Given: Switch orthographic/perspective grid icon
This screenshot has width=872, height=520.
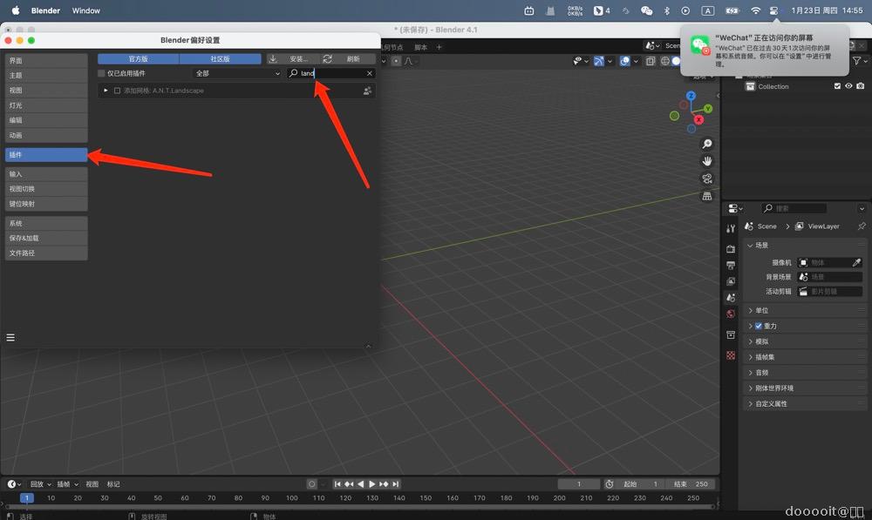Looking at the screenshot, I should (x=707, y=197).
